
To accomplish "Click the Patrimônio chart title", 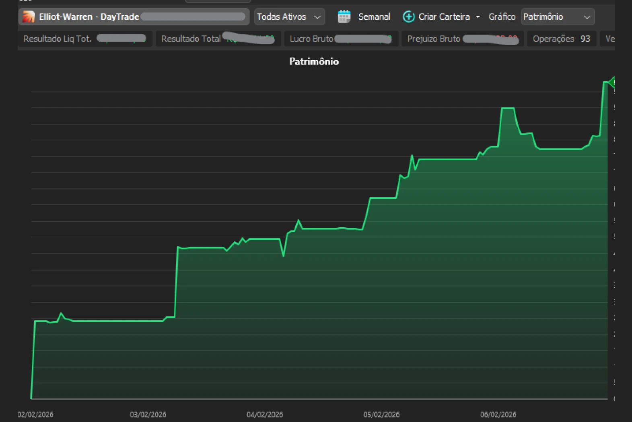I will 314,62.
